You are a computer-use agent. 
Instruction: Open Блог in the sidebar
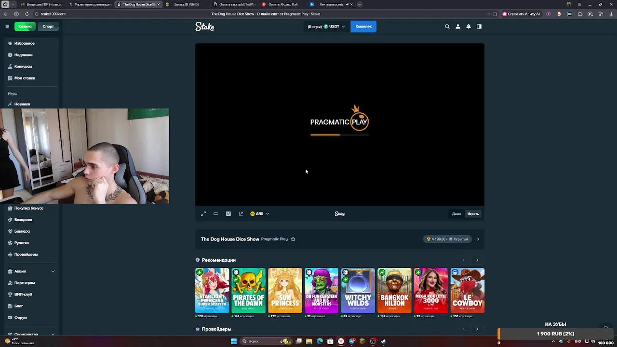pyautogui.click(x=18, y=306)
